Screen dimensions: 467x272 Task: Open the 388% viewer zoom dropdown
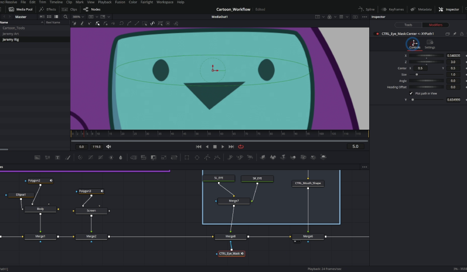[78, 17]
